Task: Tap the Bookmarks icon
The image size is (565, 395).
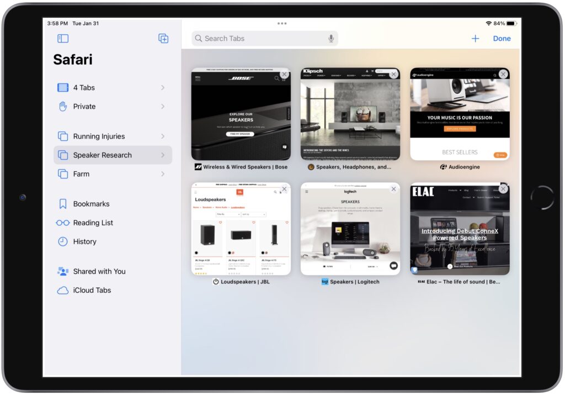Action: pos(63,204)
